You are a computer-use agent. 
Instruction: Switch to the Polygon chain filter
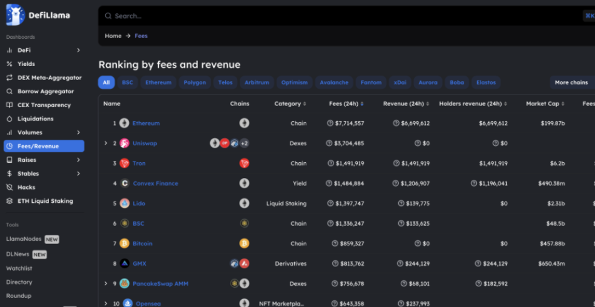(195, 82)
